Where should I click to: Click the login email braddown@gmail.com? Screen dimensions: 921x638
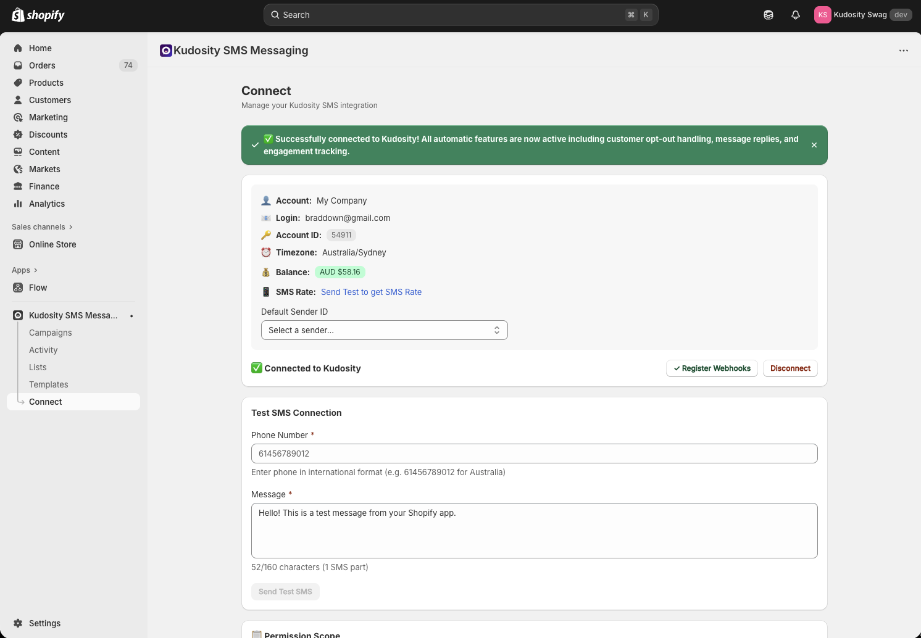(348, 218)
